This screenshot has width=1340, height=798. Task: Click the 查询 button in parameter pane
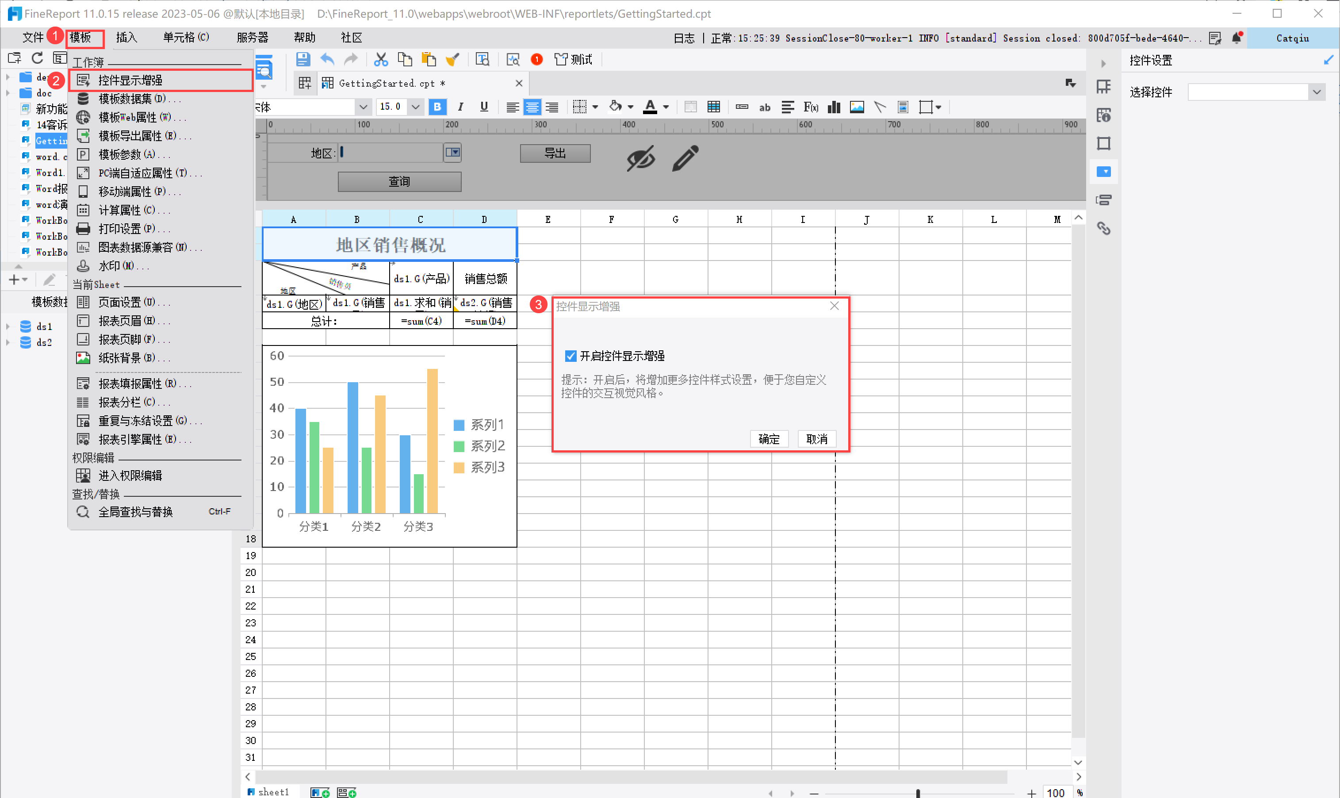[x=399, y=182]
